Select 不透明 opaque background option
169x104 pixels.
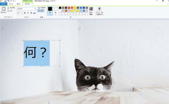[41, 8]
